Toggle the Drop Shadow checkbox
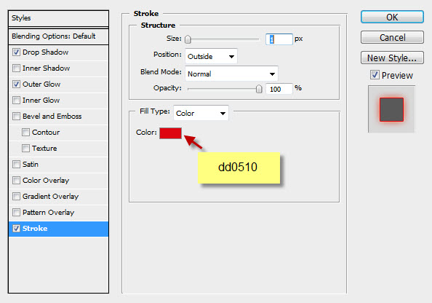 click(16, 52)
